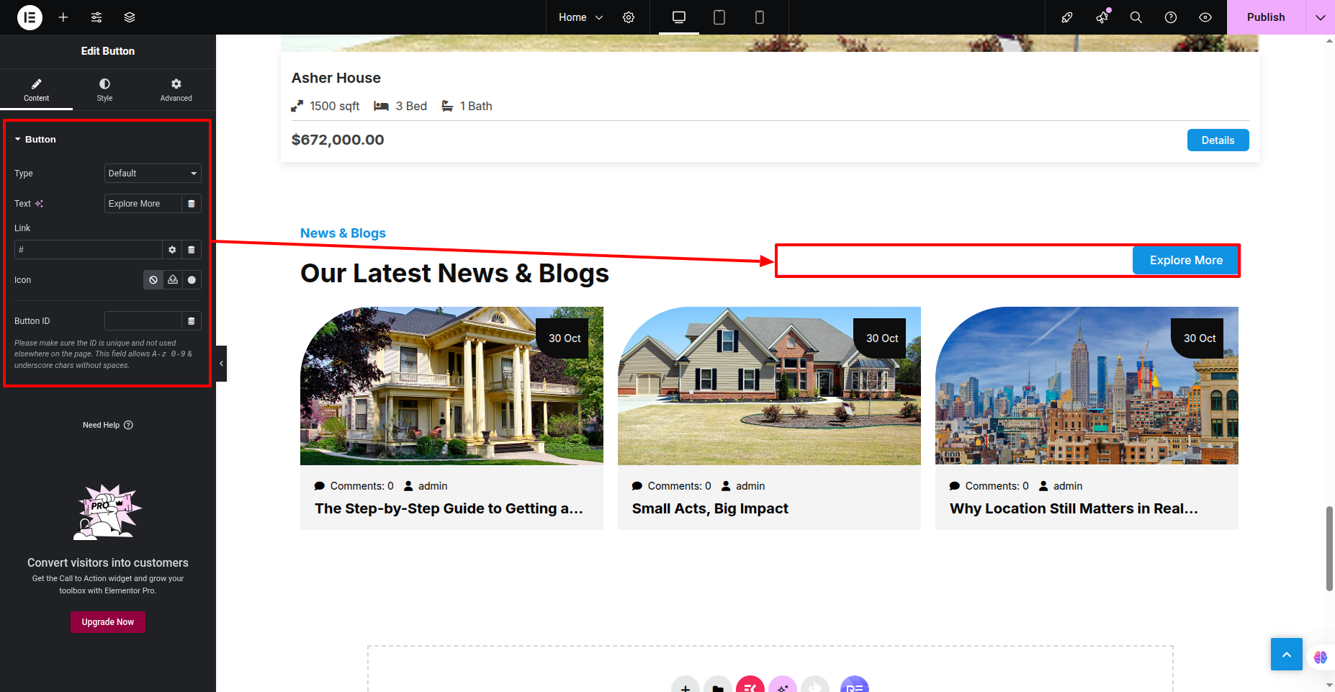The height and width of the screenshot is (692, 1335).
Task: Expand the Publish options arrow
Action: pos(1320,17)
